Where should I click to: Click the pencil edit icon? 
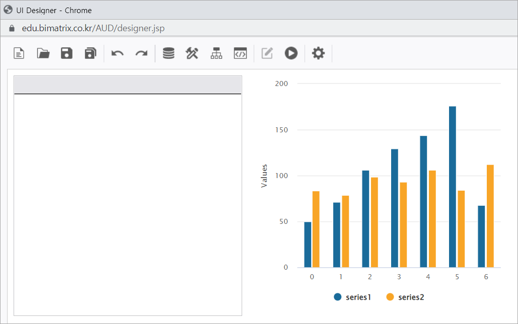point(267,53)
